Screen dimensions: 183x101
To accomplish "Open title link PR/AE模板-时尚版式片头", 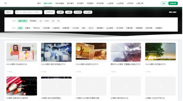I will (x=17, y=64).
